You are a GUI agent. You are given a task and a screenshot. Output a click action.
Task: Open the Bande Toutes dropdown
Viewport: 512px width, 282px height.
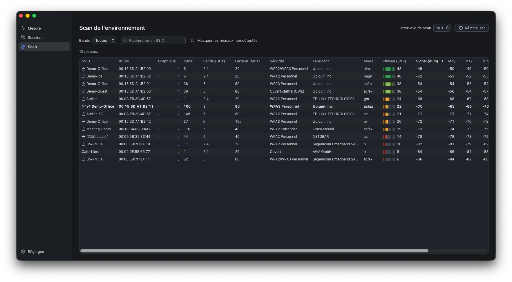pyautogui.click(x=104, y=40)
